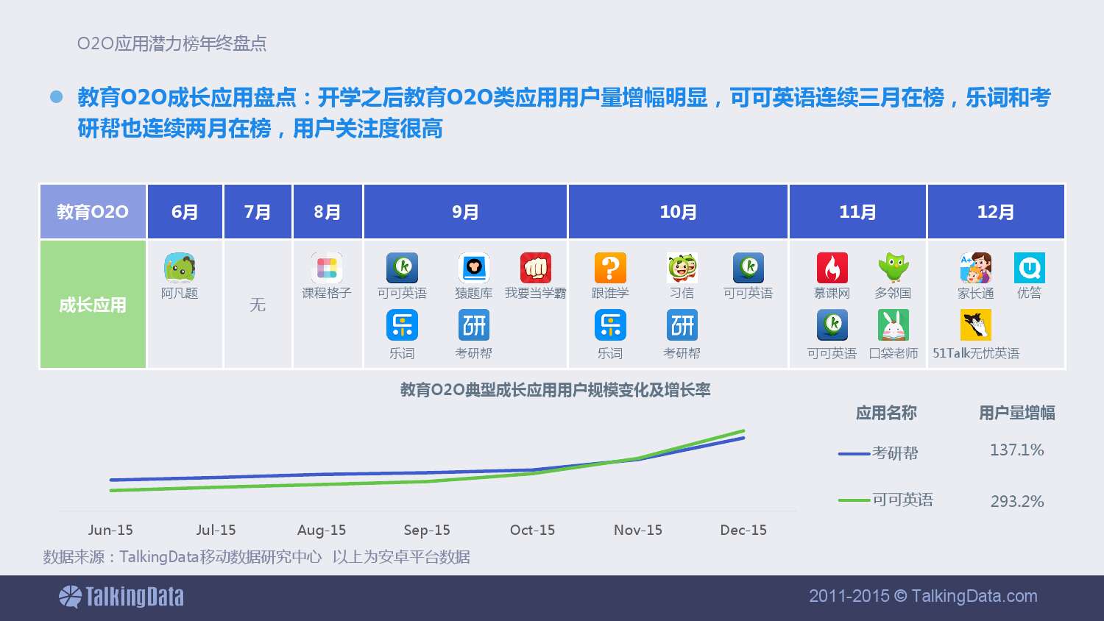Select the 6月 column header

[x=185, y=212]
